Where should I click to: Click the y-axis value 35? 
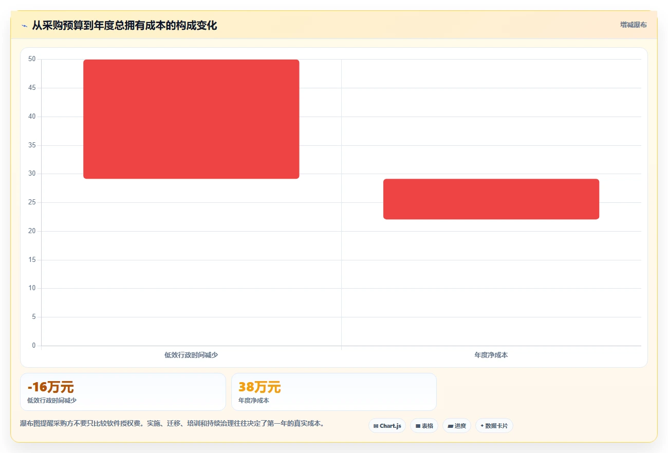tap(32, 145)
